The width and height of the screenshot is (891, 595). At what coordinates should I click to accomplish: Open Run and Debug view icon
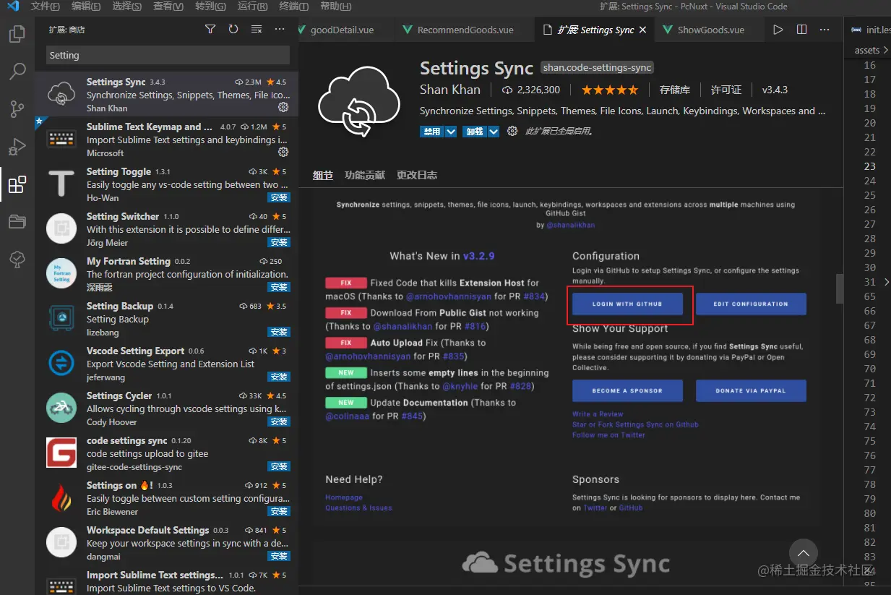pos(17,147)
